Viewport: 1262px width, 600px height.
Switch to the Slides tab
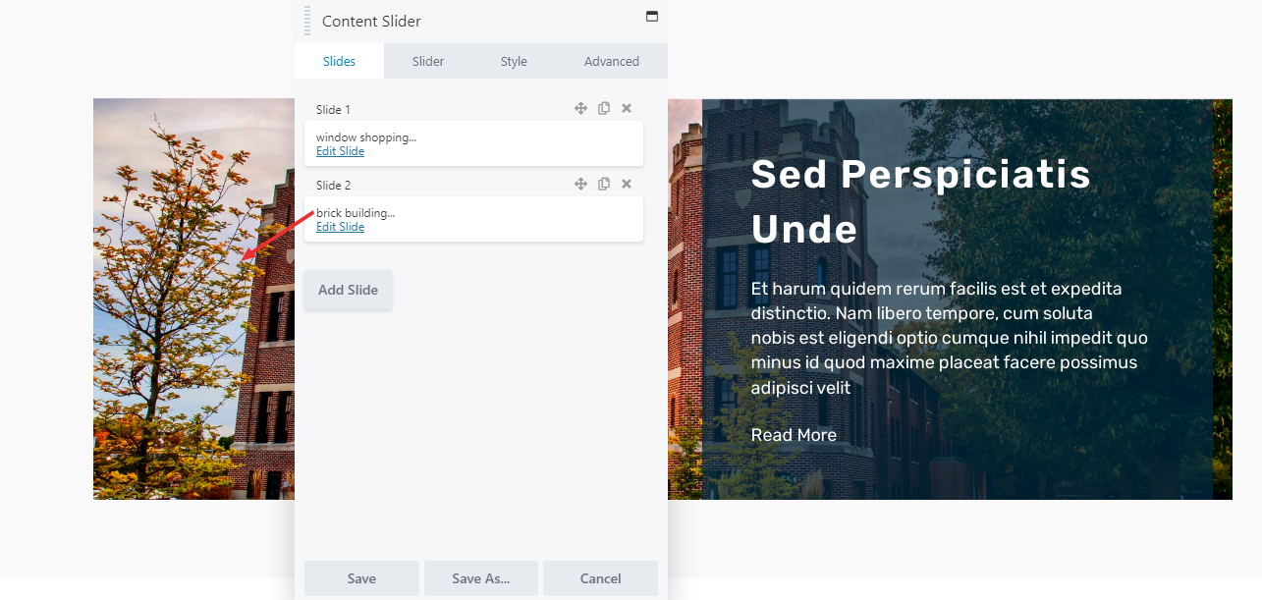tap(339, 61)
